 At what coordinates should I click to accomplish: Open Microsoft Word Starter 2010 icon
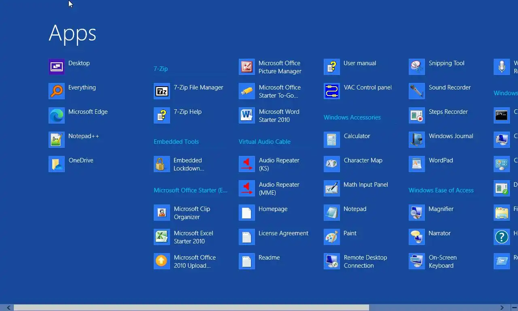pos(247,115)
